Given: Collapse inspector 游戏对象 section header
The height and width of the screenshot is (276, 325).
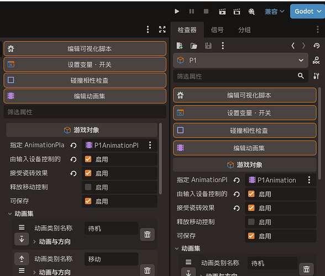Looking at the screenshot, I should pyautogui.click(x=245, y=165).
